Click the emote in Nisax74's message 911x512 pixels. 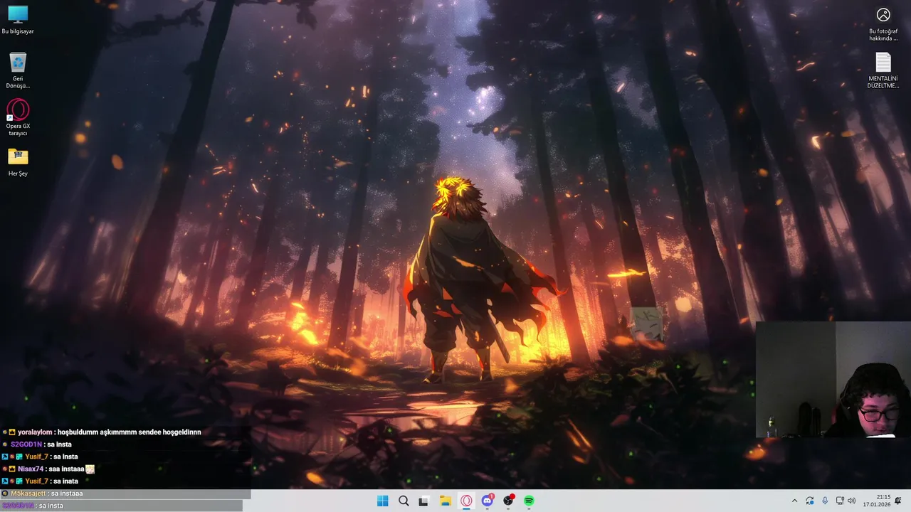(90, 469)
